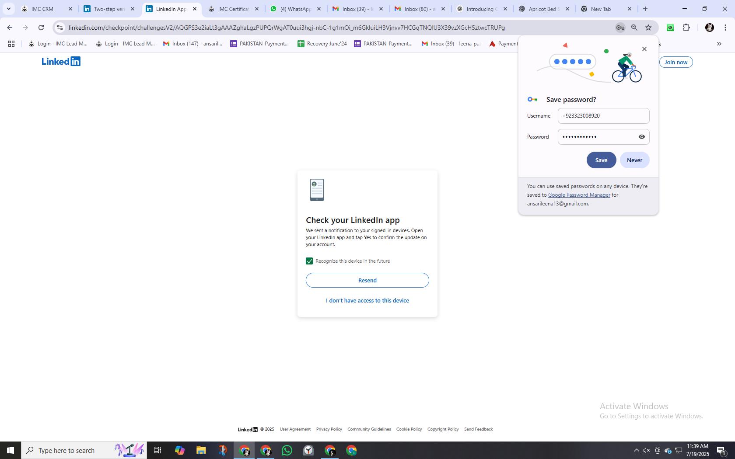Open the tab search dropdown arrow

point(8,9)
